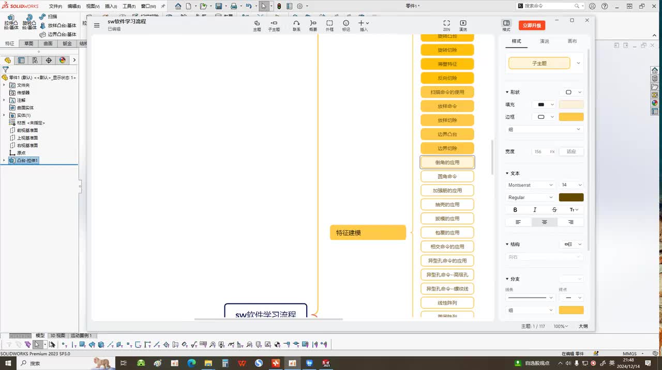Viewport: 662px width, 370px height.
Task: Switch to the 样式 tab
Action: click(x=516, y=41)
